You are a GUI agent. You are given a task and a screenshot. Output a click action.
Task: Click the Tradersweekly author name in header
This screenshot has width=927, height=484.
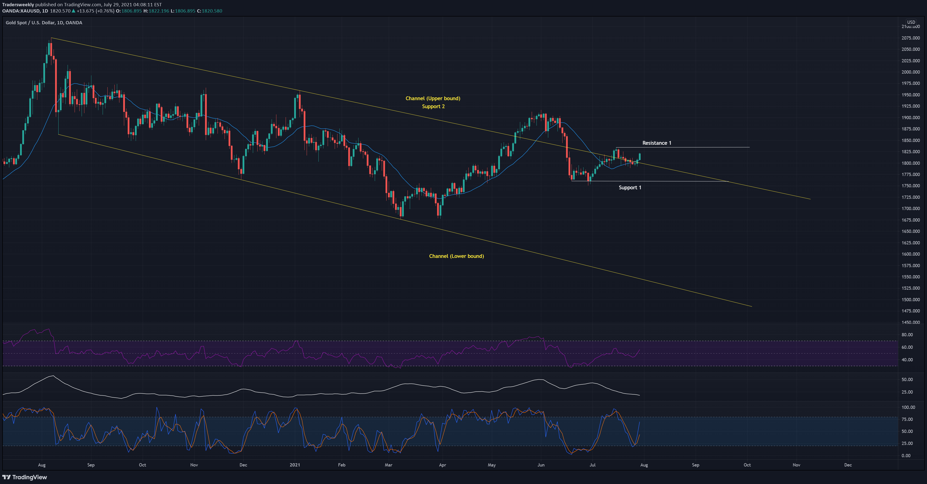click(18, 5)
